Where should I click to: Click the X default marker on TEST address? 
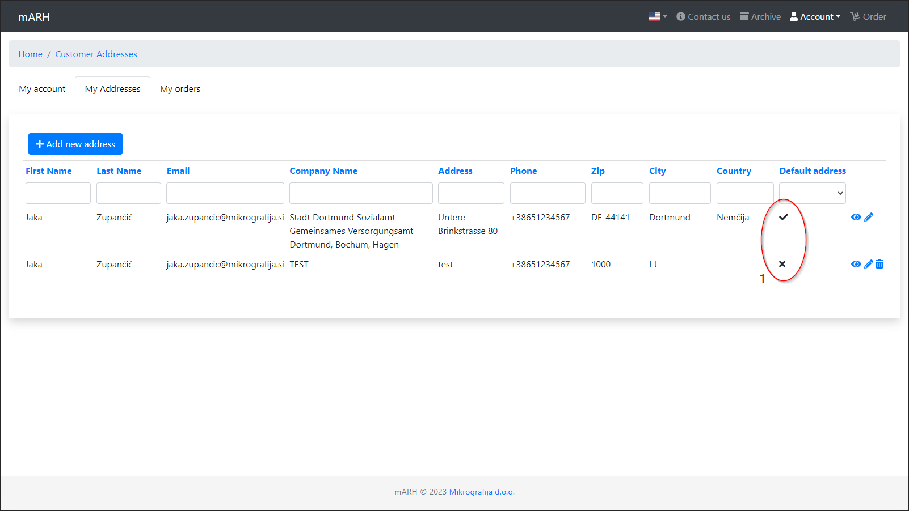(x=782, y=264)
